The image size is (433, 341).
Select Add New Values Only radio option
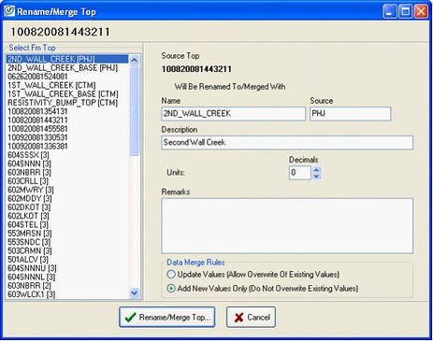click(x=171, y=289)
